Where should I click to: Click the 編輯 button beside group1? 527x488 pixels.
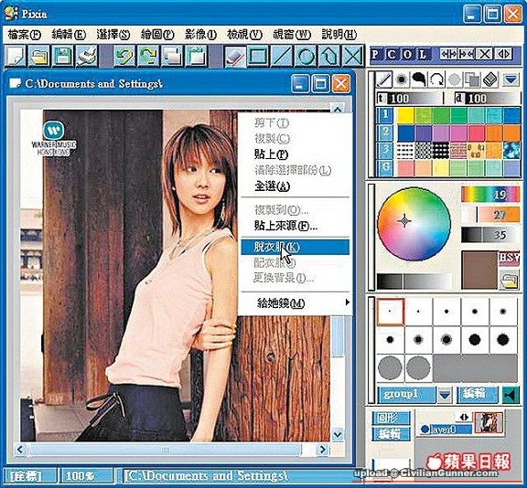(x=477, y=395)
